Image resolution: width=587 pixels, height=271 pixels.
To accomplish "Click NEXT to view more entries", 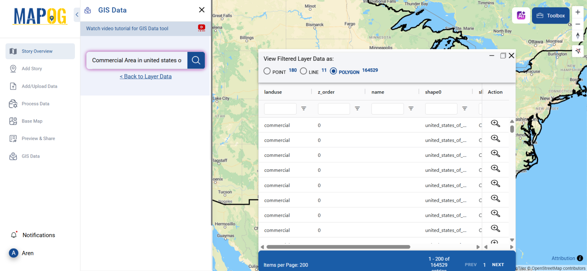I will click(x=498, y=265).
